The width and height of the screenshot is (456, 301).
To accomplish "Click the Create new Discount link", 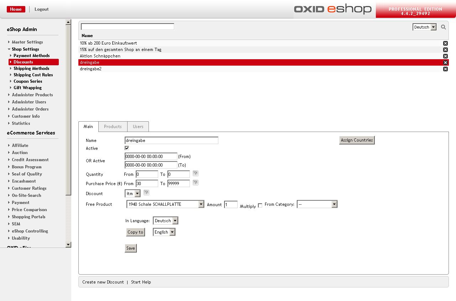I will [x=103, y=282].
